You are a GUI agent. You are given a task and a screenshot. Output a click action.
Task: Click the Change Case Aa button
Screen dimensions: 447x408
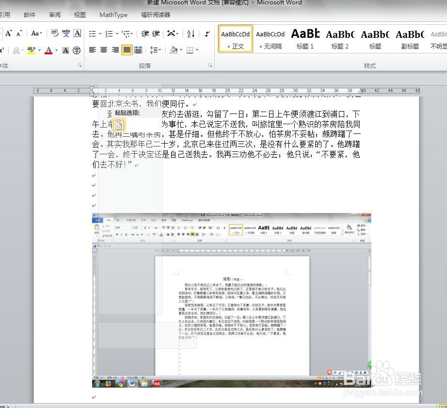pos(36,33)
